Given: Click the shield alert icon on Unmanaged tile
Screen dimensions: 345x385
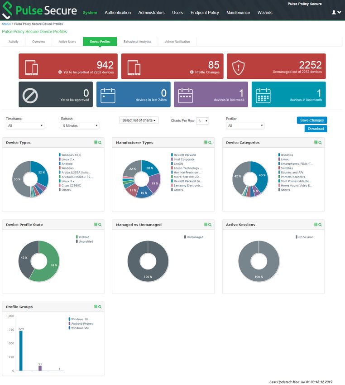Looking at the screenshot, I should pyautogui.click(x=239, y=68).
